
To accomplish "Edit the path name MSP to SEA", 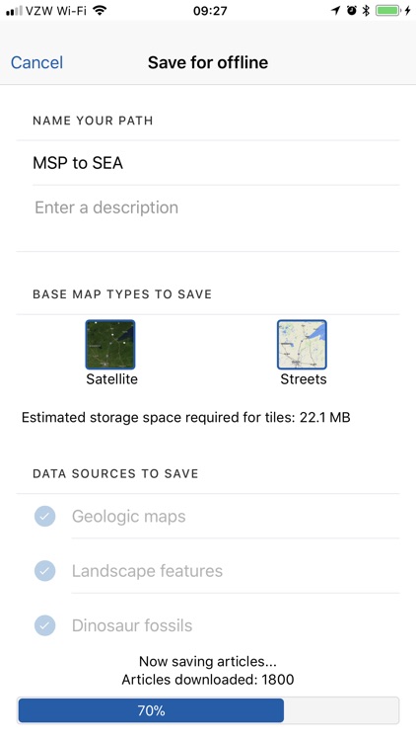I will coord(208,163).
